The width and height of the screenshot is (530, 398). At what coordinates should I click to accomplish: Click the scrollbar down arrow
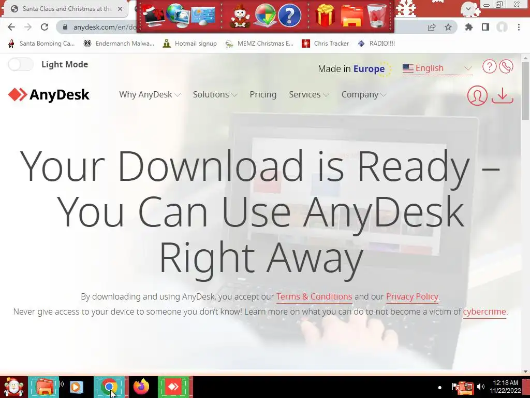click(x=525, y=372)
